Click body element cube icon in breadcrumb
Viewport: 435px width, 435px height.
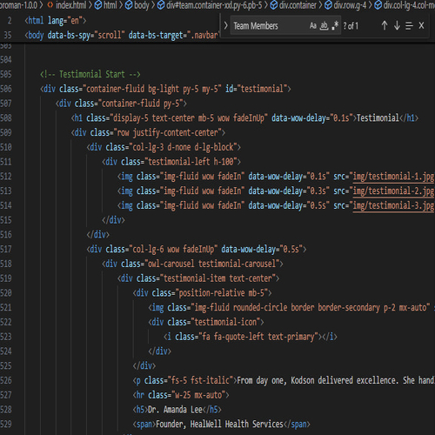point(129,5)
